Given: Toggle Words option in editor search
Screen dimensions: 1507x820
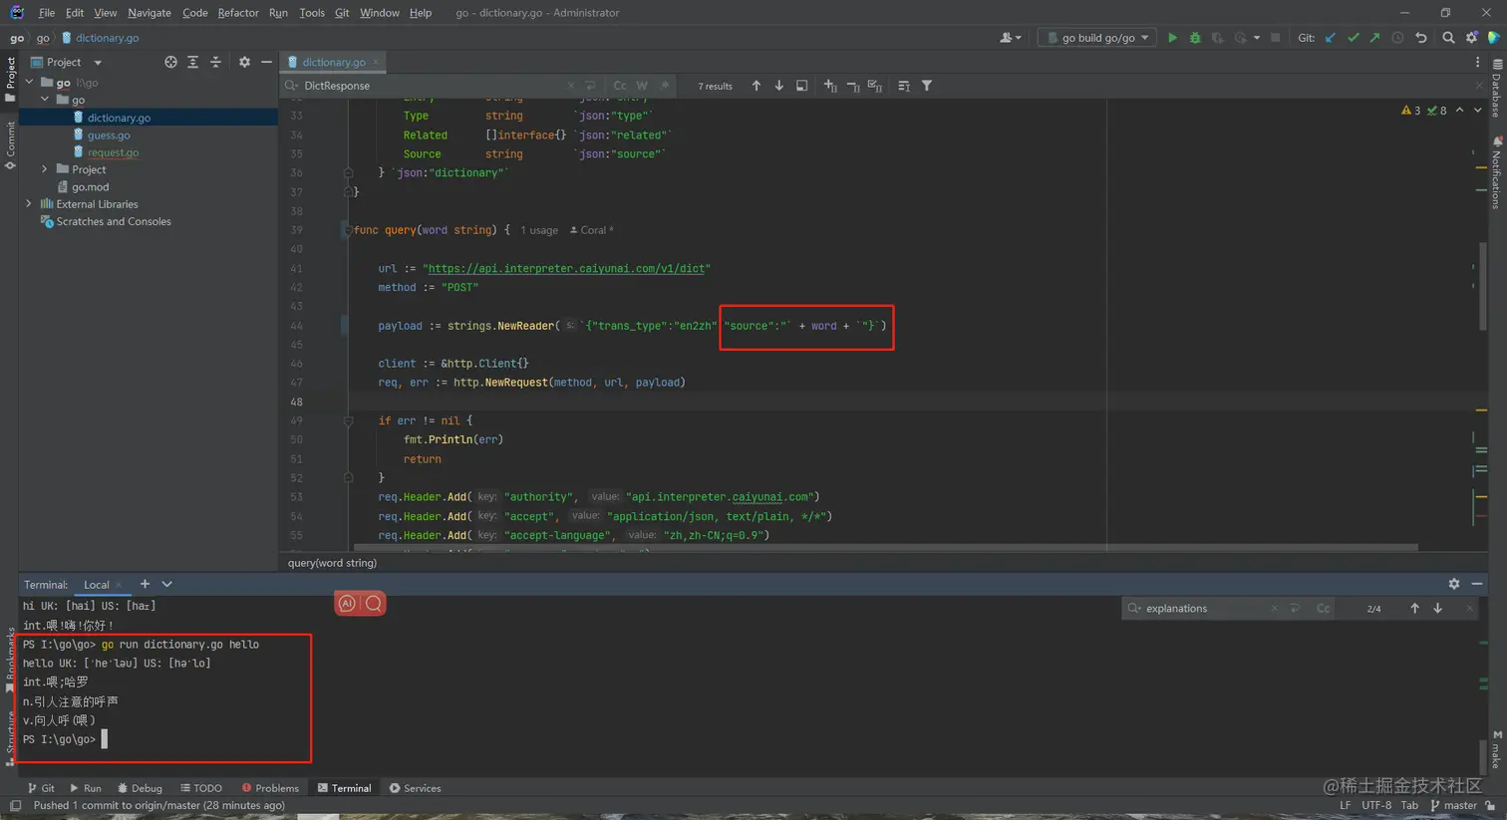Looking at the screenshot, I should coord(642,86).
